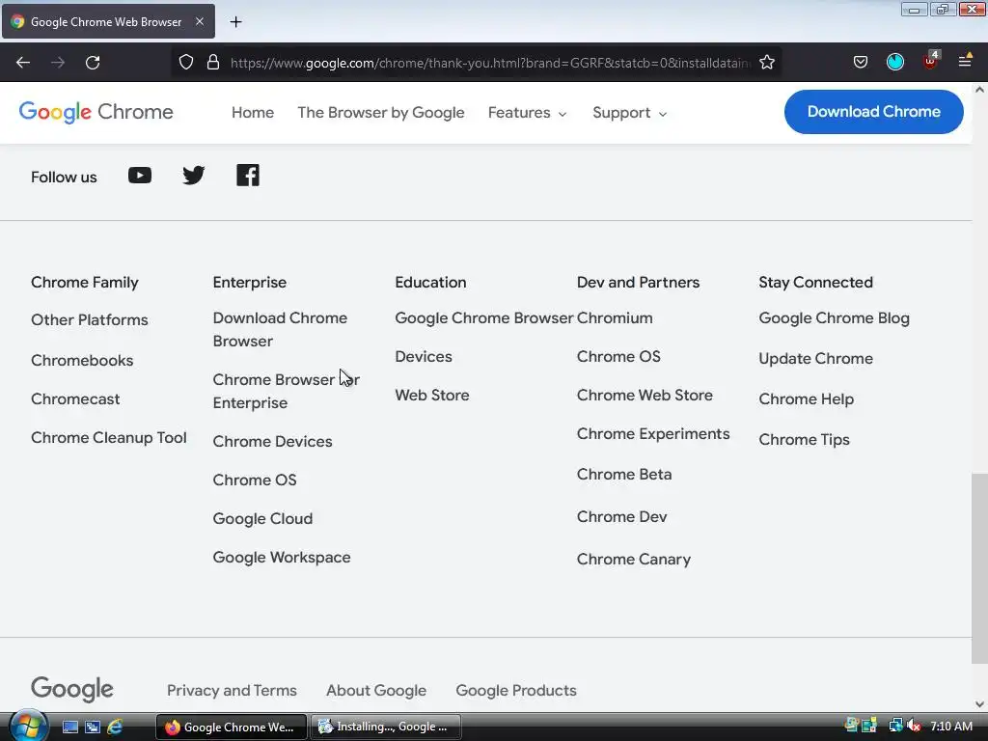Go back with the browser back arrow
988x741 pixels.
tap(23, 63)
